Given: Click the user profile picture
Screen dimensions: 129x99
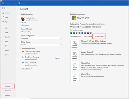Looking at the screenshot, I should 23,19.
